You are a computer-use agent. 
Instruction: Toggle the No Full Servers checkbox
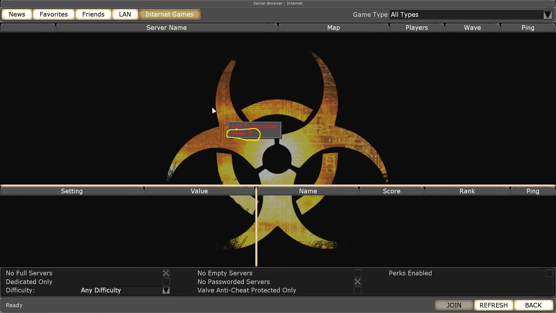(x=166, y=273)
